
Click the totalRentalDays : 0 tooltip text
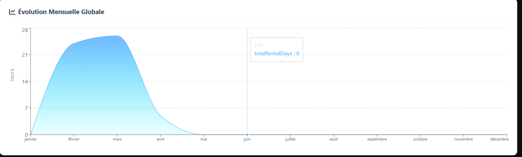pyautogui.click(x=276, y=54)
